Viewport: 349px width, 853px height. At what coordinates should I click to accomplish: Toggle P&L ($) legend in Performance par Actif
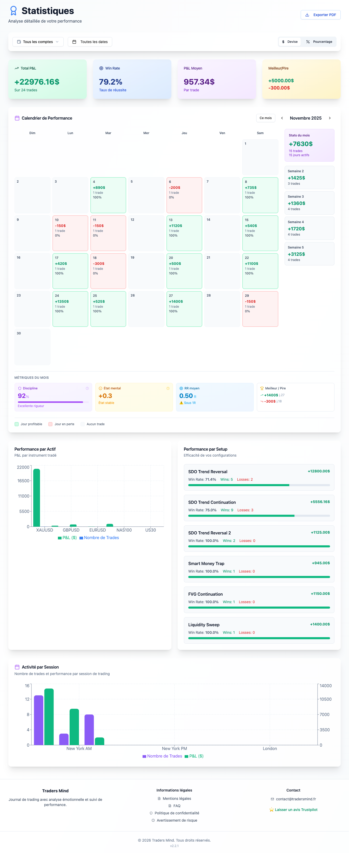point(67,538)
